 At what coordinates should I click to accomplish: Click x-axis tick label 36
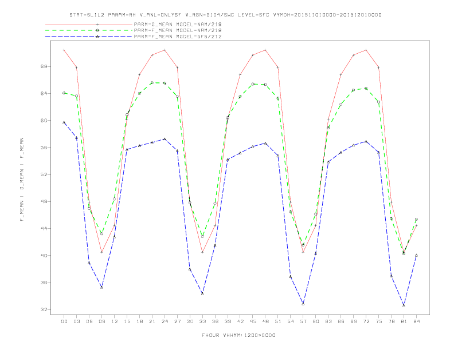215,321
